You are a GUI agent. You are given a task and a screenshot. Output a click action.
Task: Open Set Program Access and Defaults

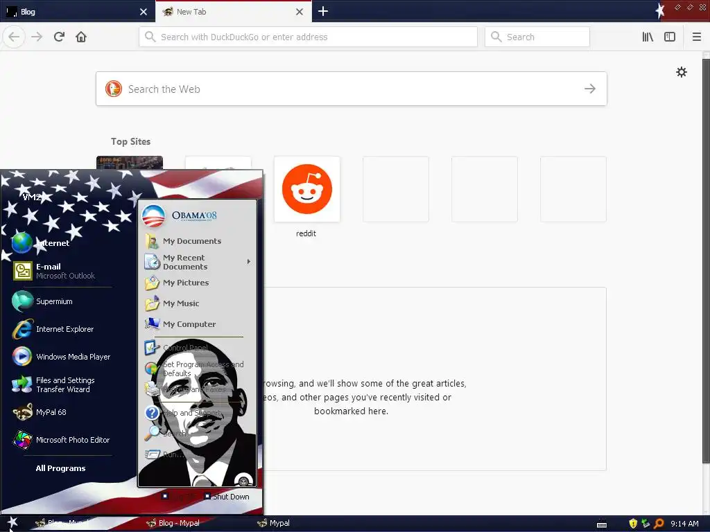pos(194,369)
